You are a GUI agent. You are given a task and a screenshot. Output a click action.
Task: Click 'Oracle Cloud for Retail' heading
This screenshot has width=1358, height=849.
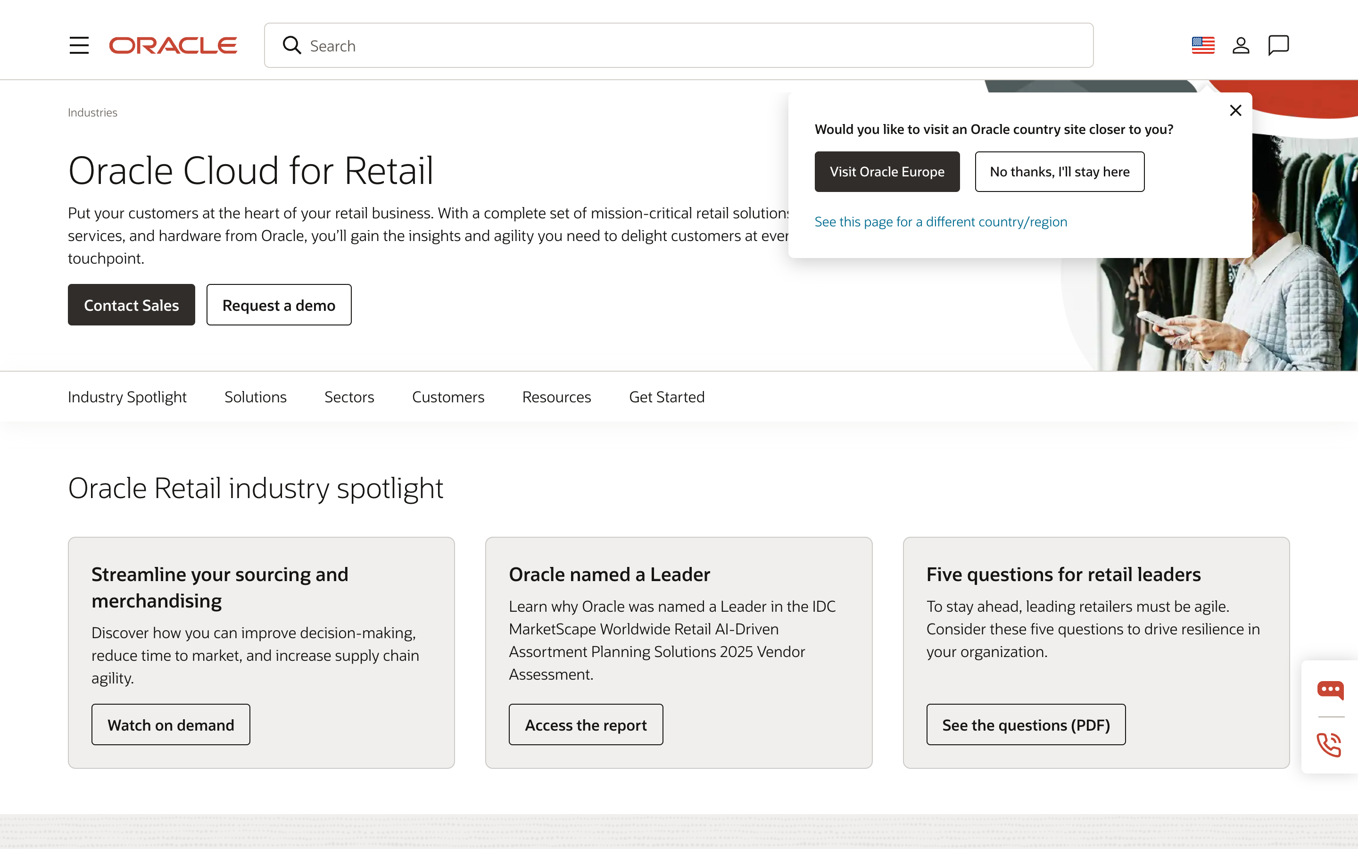pos(251,170)
